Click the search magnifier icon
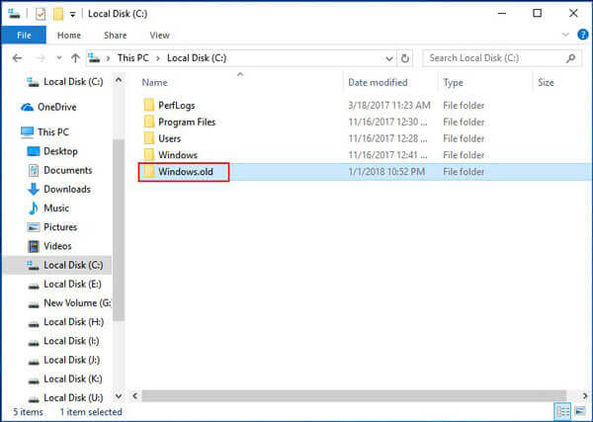The width and height of the screenshot is (593, 422). 571,58
